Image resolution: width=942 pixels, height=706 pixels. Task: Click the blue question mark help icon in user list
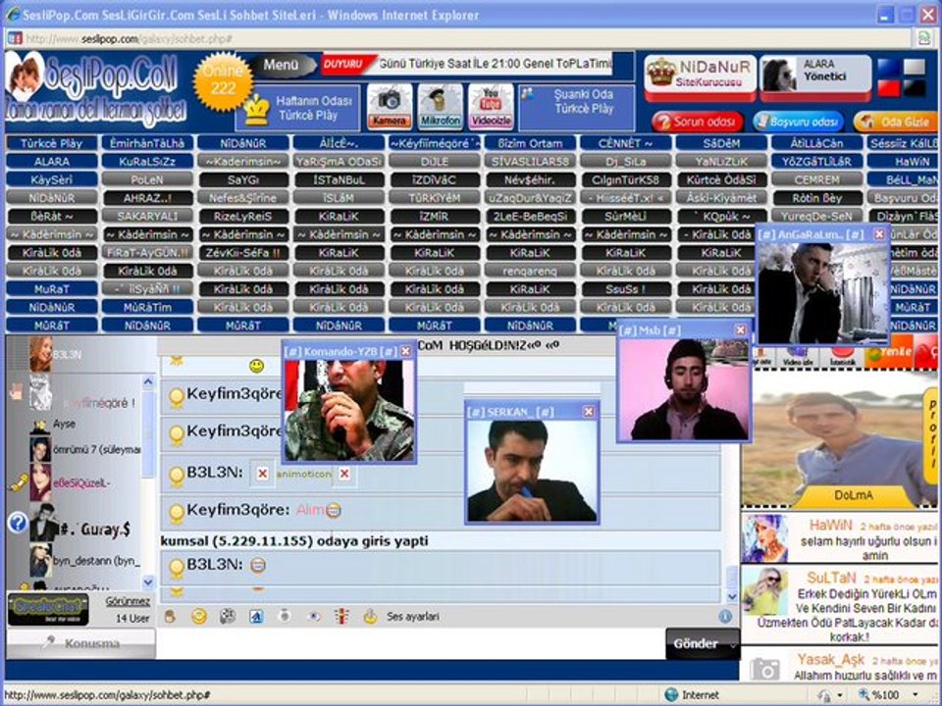click(x=18, y=523)
